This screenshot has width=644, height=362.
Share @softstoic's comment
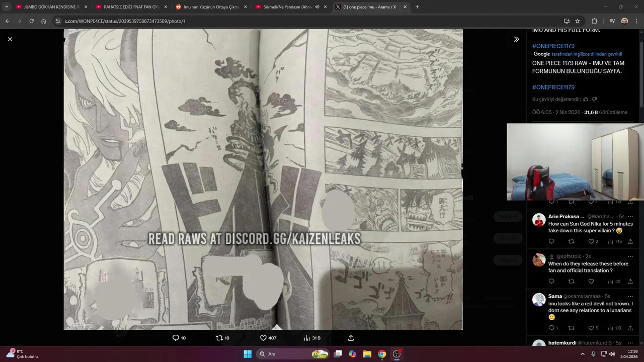click(x=630, y=282)
